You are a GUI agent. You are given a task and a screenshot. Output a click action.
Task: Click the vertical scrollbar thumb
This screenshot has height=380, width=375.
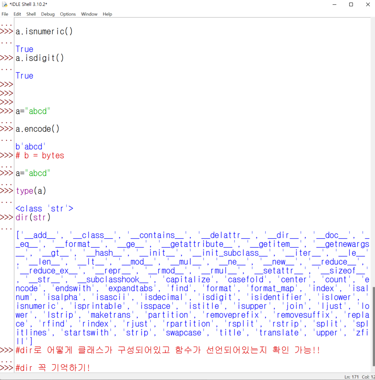tap(373, 326)
